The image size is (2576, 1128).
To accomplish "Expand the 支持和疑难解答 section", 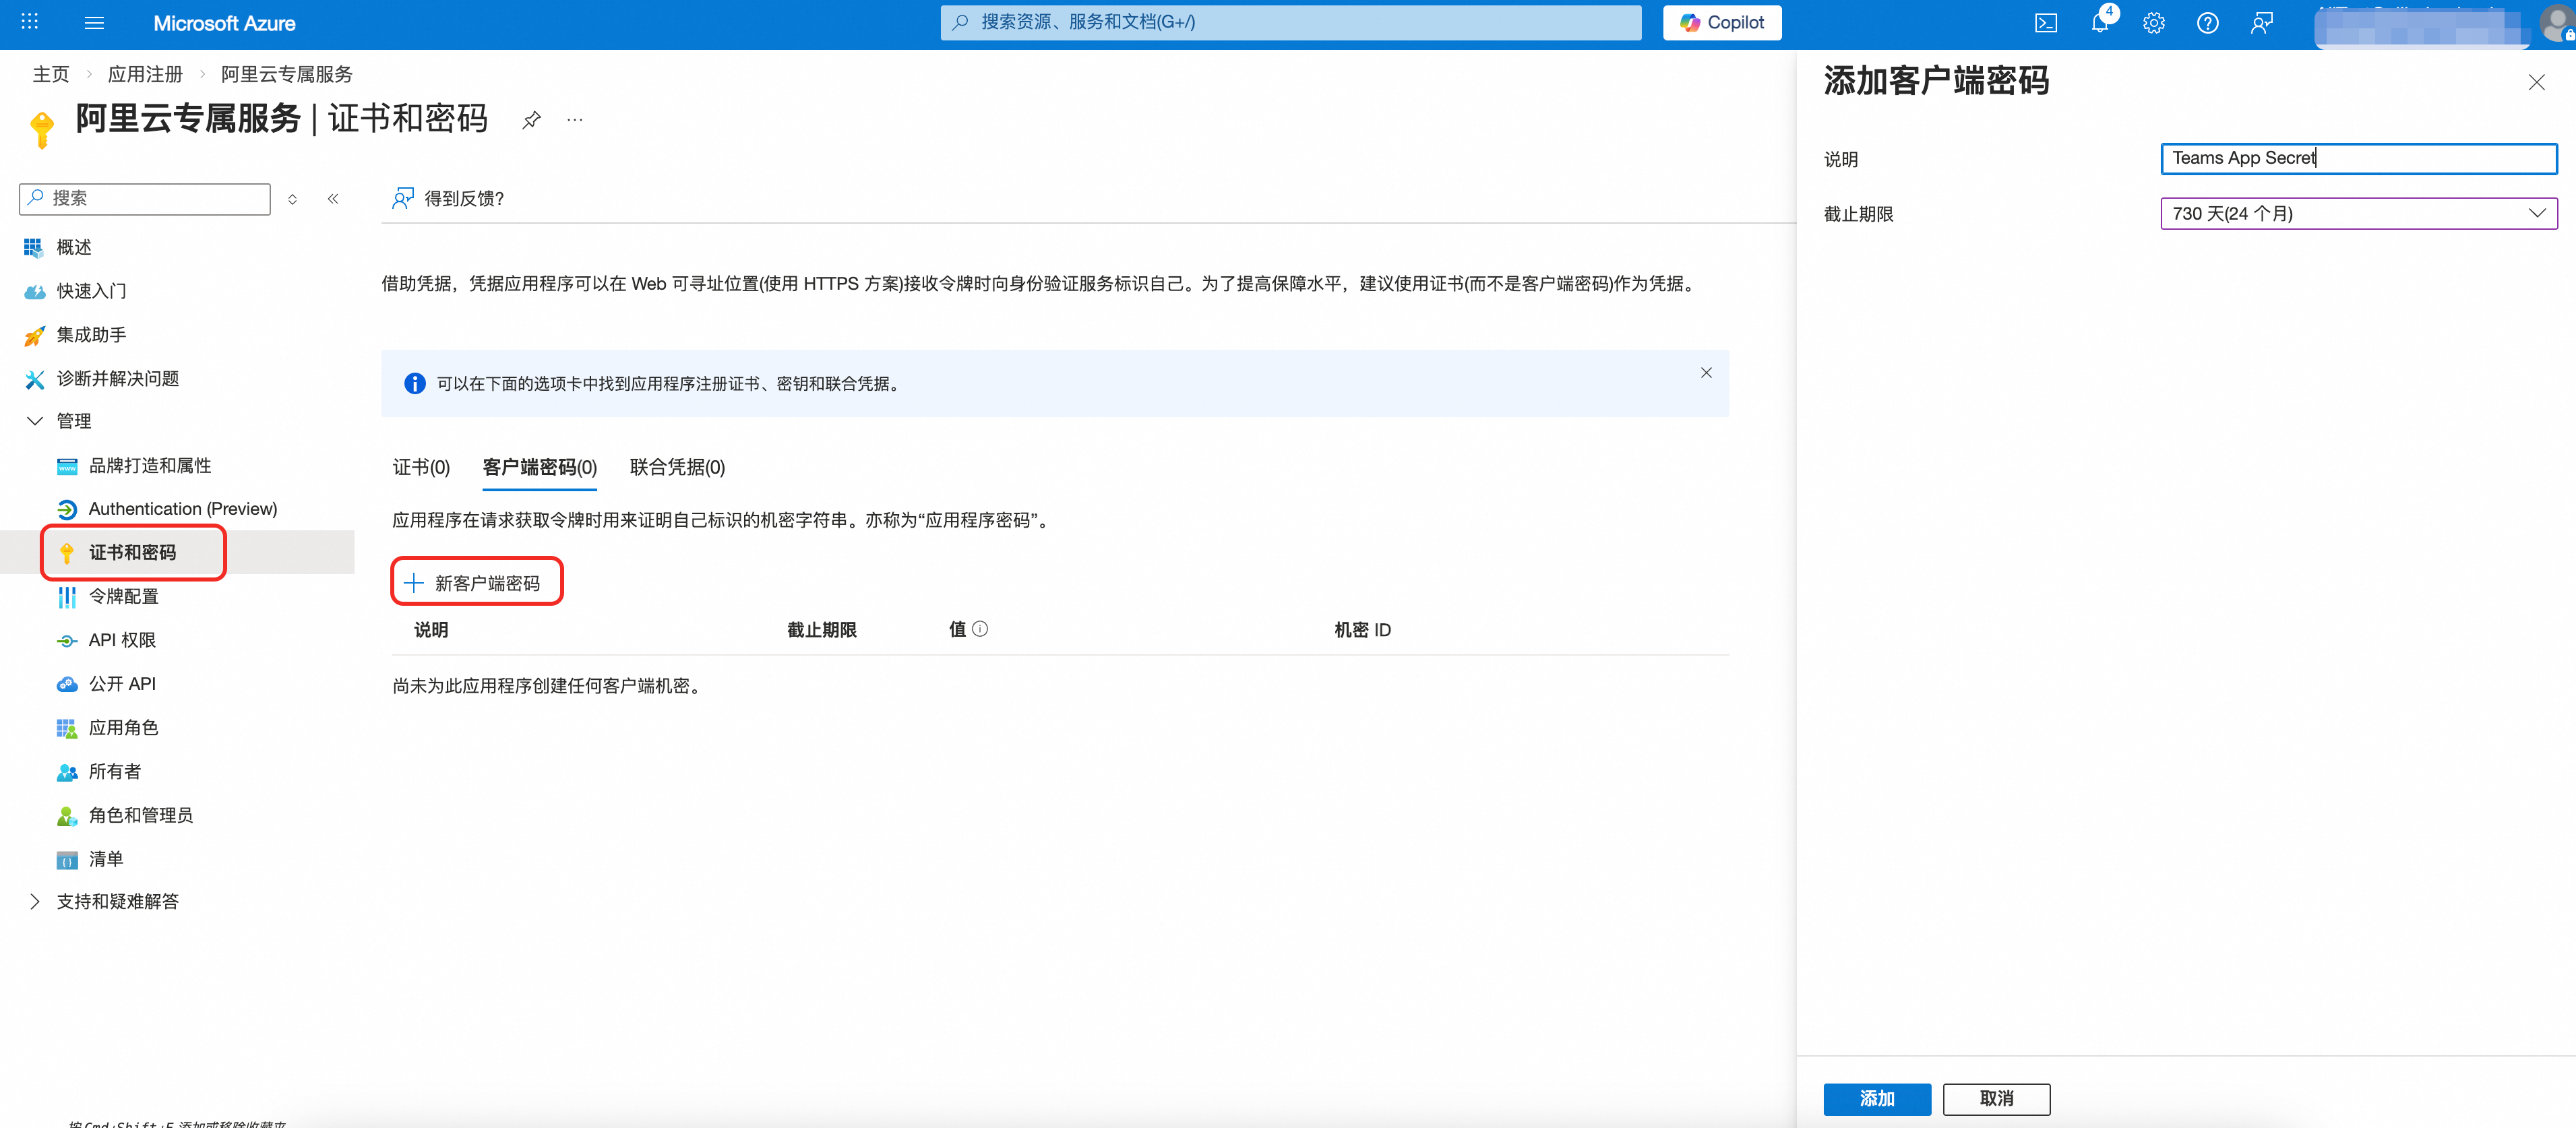I will (35, 901).
